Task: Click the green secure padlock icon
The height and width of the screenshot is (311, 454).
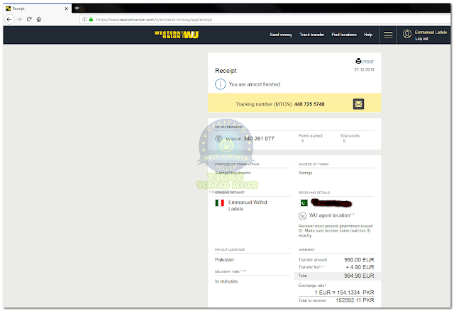Action: point(91,19)
